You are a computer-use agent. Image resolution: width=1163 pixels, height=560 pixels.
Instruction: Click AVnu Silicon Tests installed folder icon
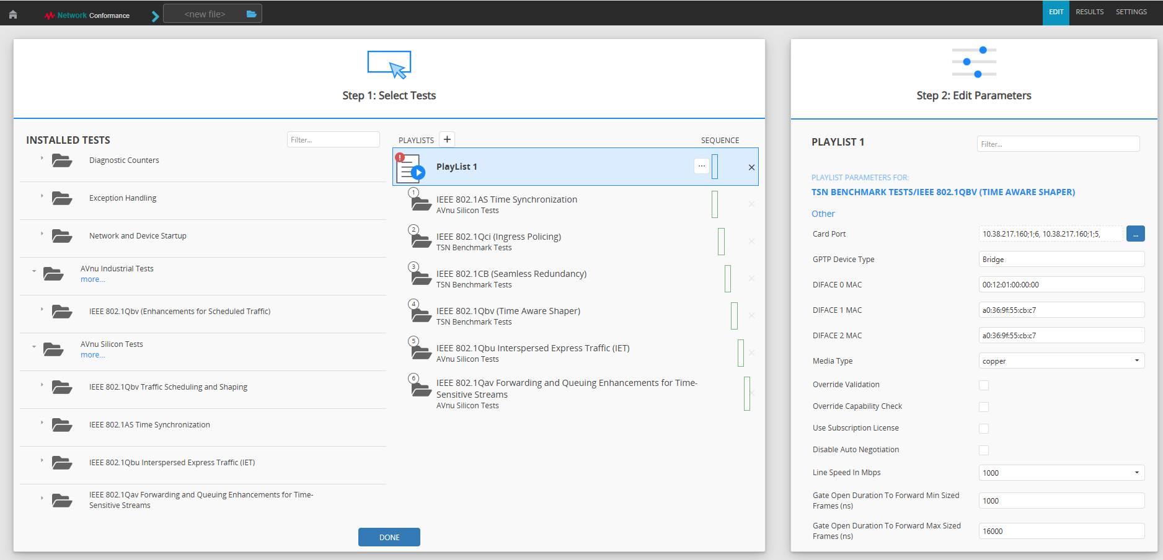[x=53, y=349]
